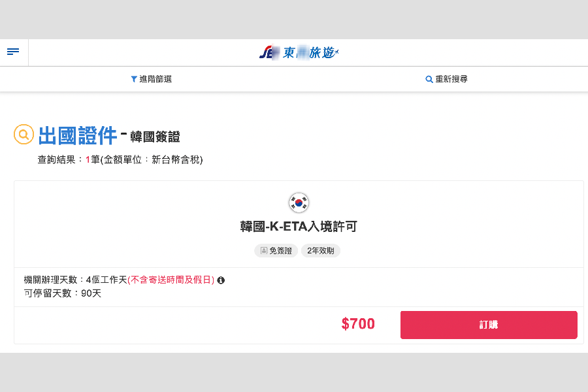Click the 出國證件 page heading
588x392 pixels.
pyautogui.click(x=77, y=135)
